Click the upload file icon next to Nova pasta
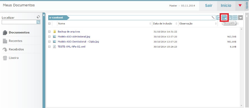 pos(230,18)
